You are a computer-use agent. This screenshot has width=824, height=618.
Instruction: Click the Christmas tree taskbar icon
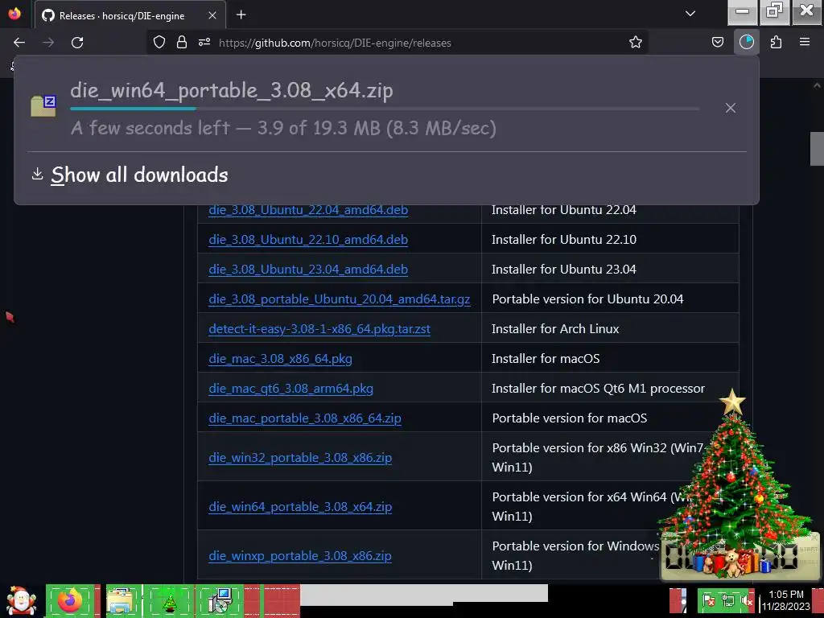[x=169, y=601]
